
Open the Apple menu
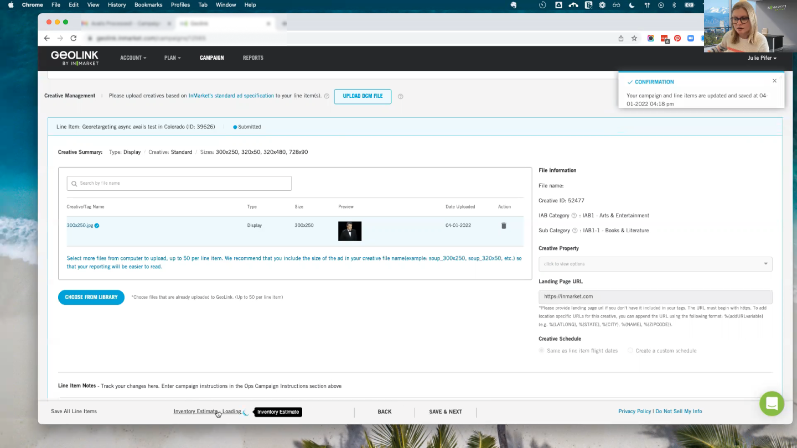coord(11,4)
